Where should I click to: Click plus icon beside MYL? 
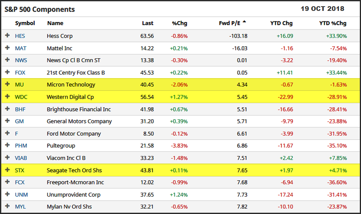7,206
